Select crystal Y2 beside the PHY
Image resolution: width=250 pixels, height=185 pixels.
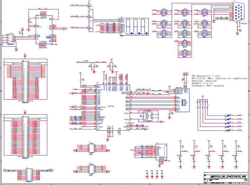pyautogui.click(x=147, y=116)
